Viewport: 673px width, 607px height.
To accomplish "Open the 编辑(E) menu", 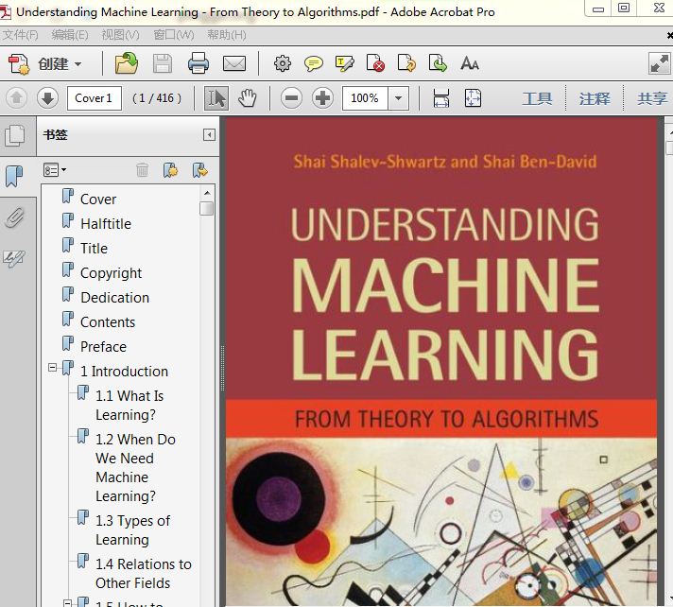I will tap(70, 35).
